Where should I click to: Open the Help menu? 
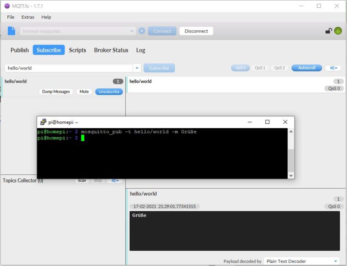pyautogui.click(x=46, y=17)
